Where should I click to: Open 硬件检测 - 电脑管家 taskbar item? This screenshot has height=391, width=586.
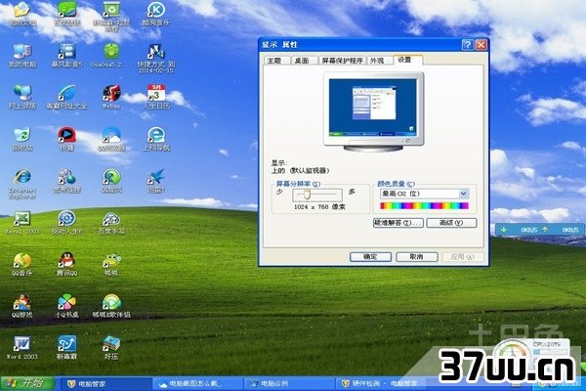click(x=381, y=384)
